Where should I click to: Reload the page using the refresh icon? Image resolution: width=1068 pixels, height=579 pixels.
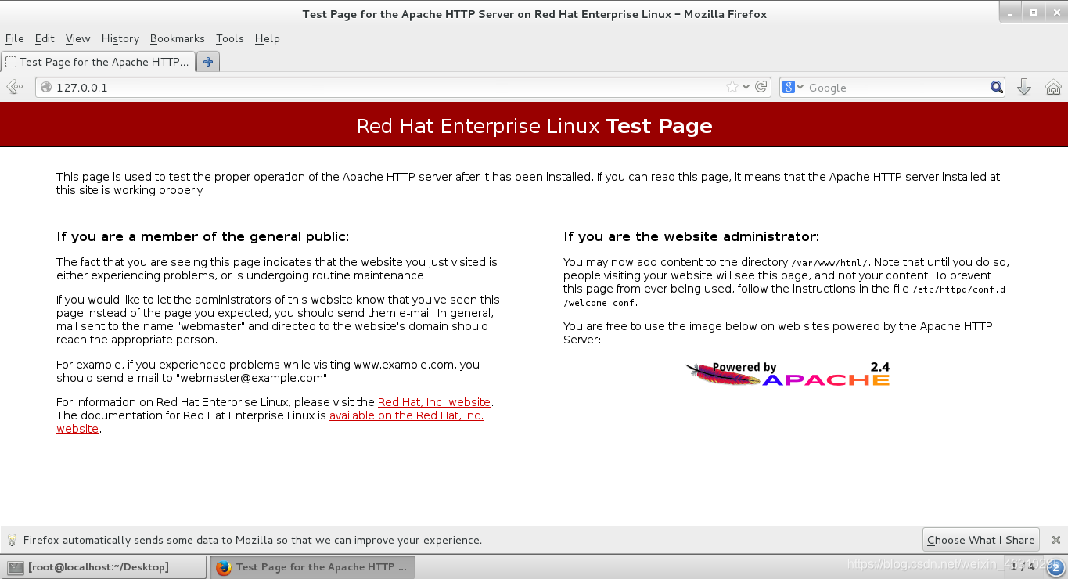point(761,87)
